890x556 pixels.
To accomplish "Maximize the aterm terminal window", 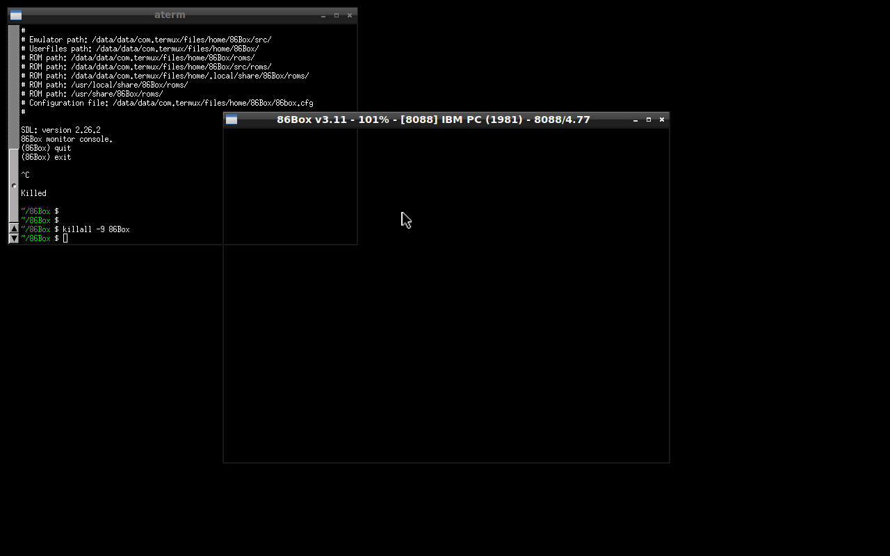I will tap(337, 15).
